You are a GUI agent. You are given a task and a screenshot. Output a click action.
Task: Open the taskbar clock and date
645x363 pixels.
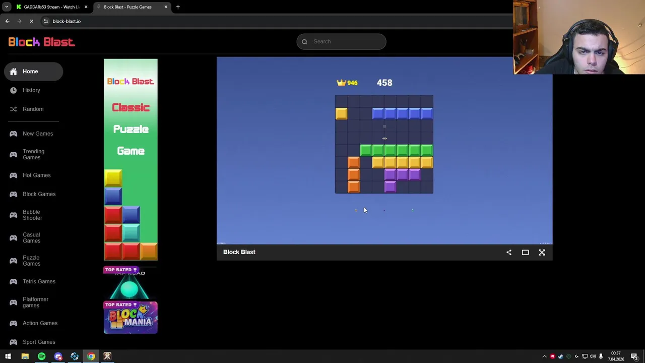[616, 356]
